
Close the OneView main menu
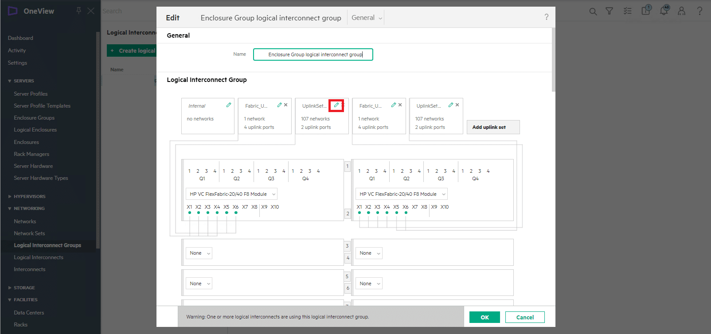pyautogui.click(x=91, y=11)
